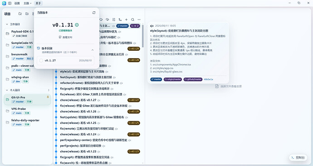
Task: Click the branch icon in commit toolbar
Action: coord(120,20)
